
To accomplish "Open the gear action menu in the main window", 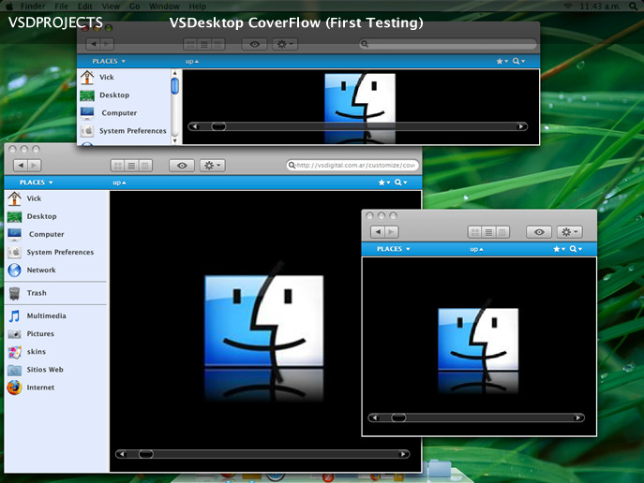I will tap(213, 166).
